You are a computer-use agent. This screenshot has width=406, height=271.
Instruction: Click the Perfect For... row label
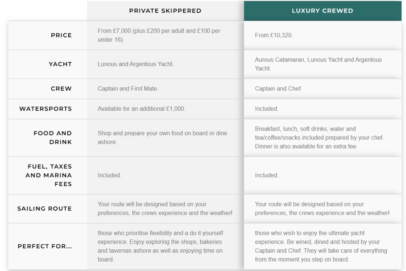[45, 246]
